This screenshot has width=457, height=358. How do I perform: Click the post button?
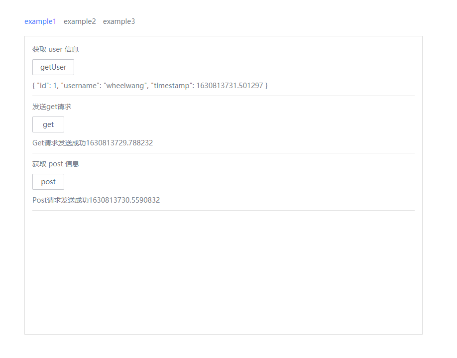[x=48, y=182]
